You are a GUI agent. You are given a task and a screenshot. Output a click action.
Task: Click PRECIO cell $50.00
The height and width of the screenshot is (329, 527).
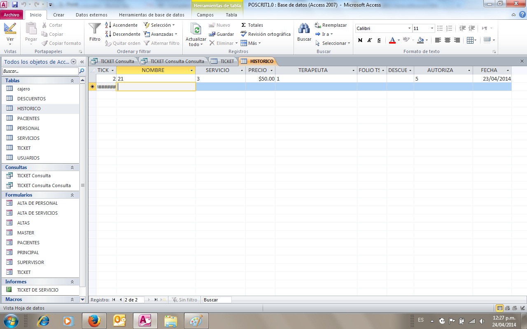(260, 79)
